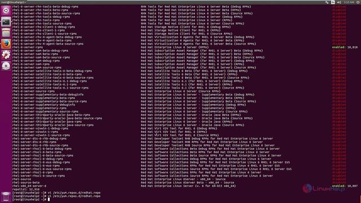The image size is (361, 203).
Task: Click the 'repolist: 52,916' line
Action: (x=26, y=189)
